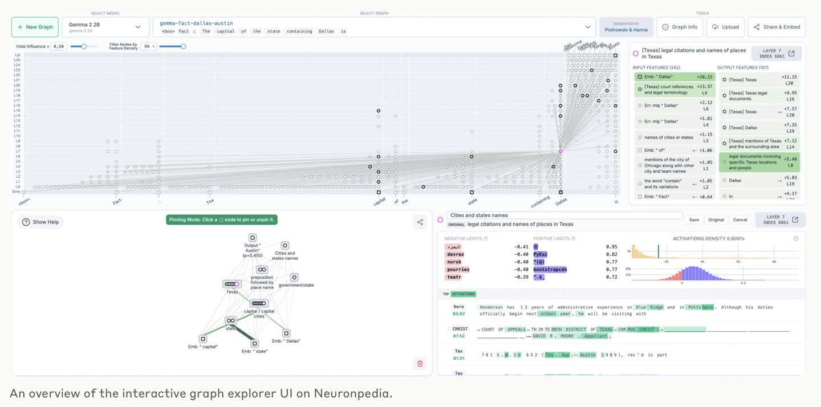Select output feature [Texas] Dallas L19
Viewport: 821px width, 407px height.
[x=759, y=128]
